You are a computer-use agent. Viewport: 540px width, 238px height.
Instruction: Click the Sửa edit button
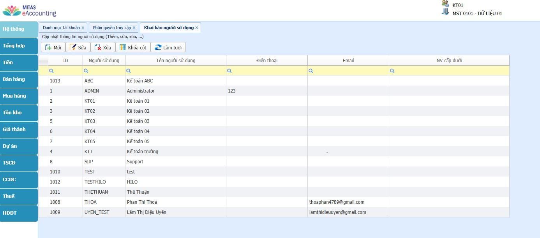[x=78, y=47]
